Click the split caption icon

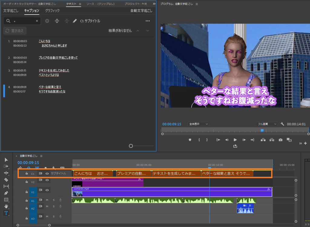point(57,21)
